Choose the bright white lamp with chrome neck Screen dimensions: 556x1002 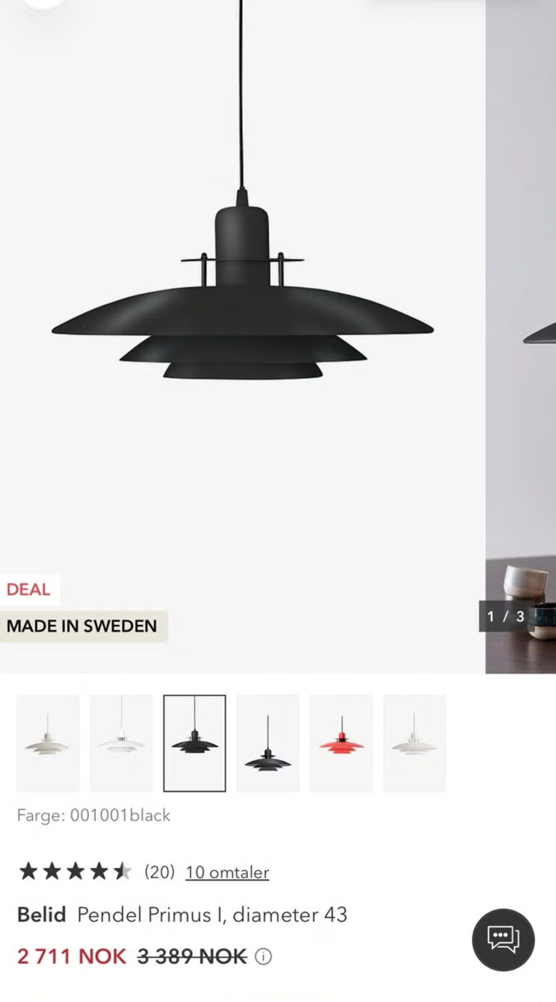[121, 743]
